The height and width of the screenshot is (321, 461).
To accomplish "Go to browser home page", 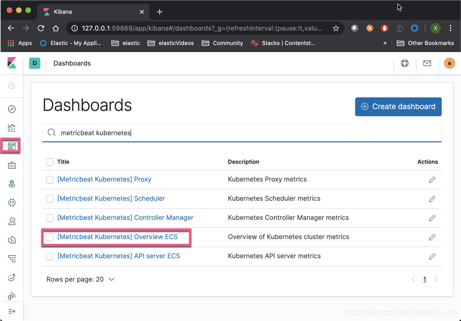I will tap(56, 28).
